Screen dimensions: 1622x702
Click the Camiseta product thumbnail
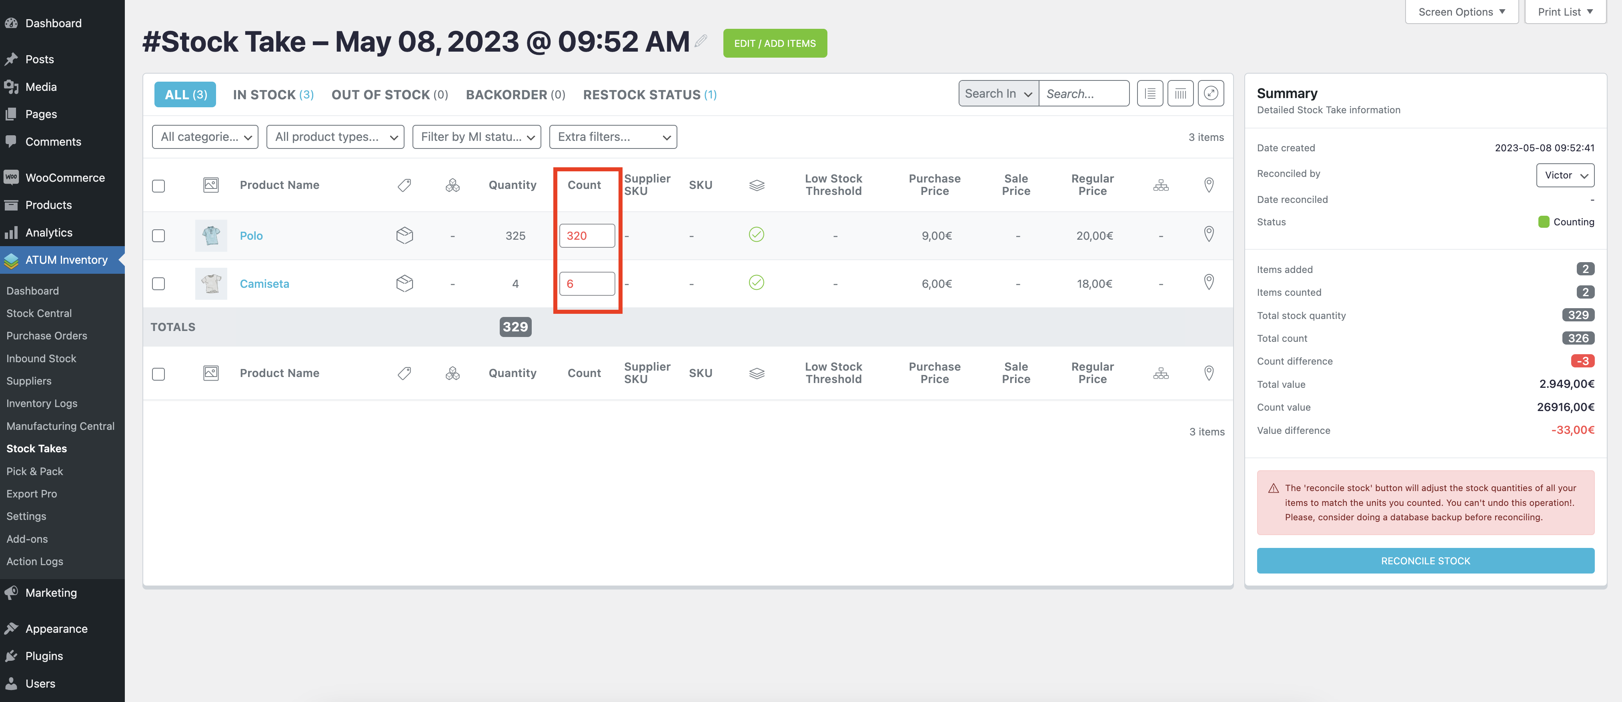click(x=211, y=284)
